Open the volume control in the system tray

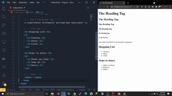[x=157, y=94]
